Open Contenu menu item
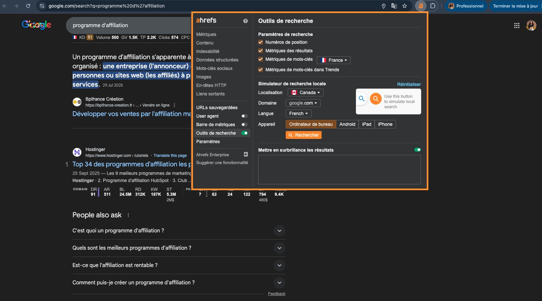542x301 pixels. tap(205, 43)
